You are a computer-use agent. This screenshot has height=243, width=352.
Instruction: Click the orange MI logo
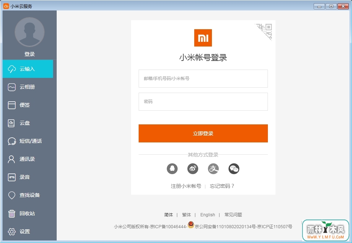[203, 38]
